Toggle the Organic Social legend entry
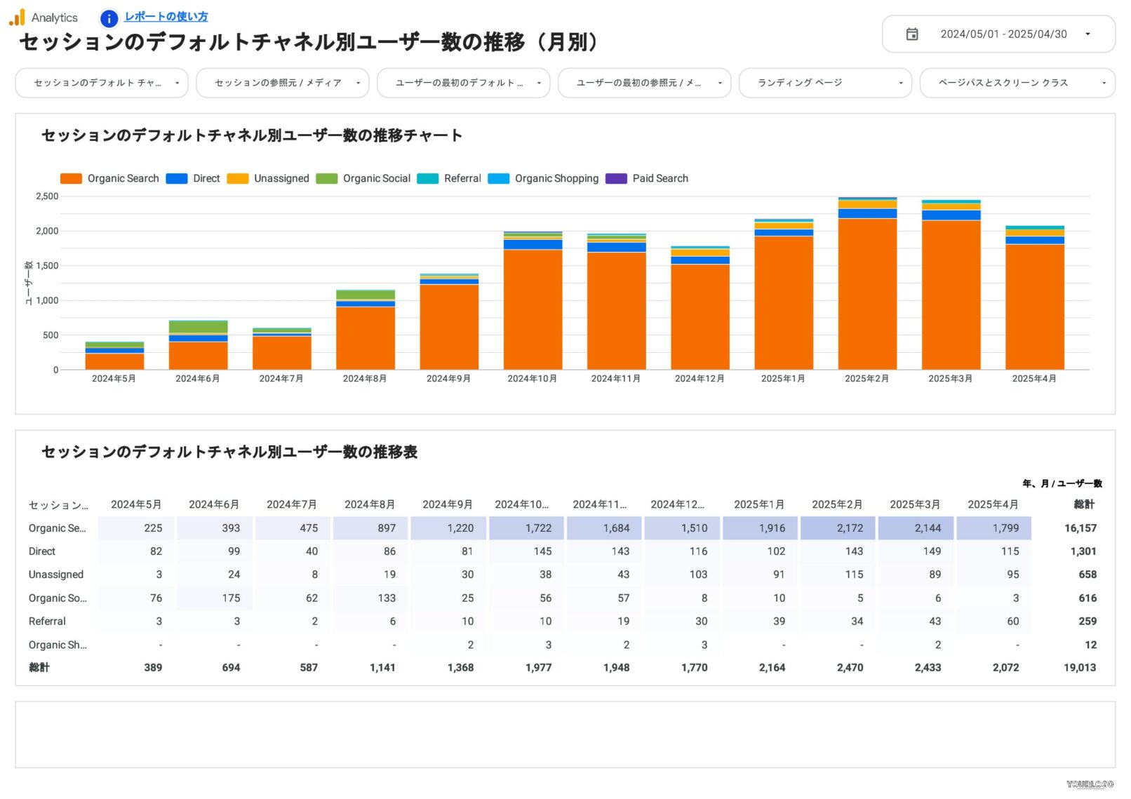This screenshot has height=799, width=1131. (376, 179)
